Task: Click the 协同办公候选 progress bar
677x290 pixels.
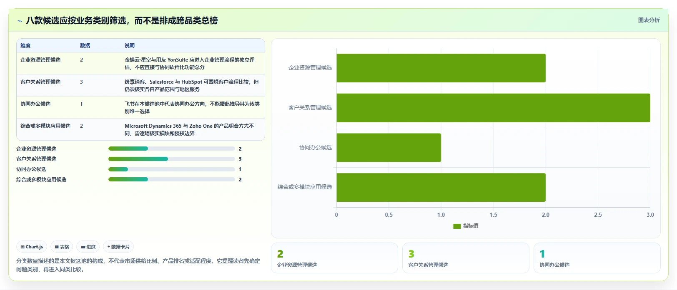Action: point(172,169)
